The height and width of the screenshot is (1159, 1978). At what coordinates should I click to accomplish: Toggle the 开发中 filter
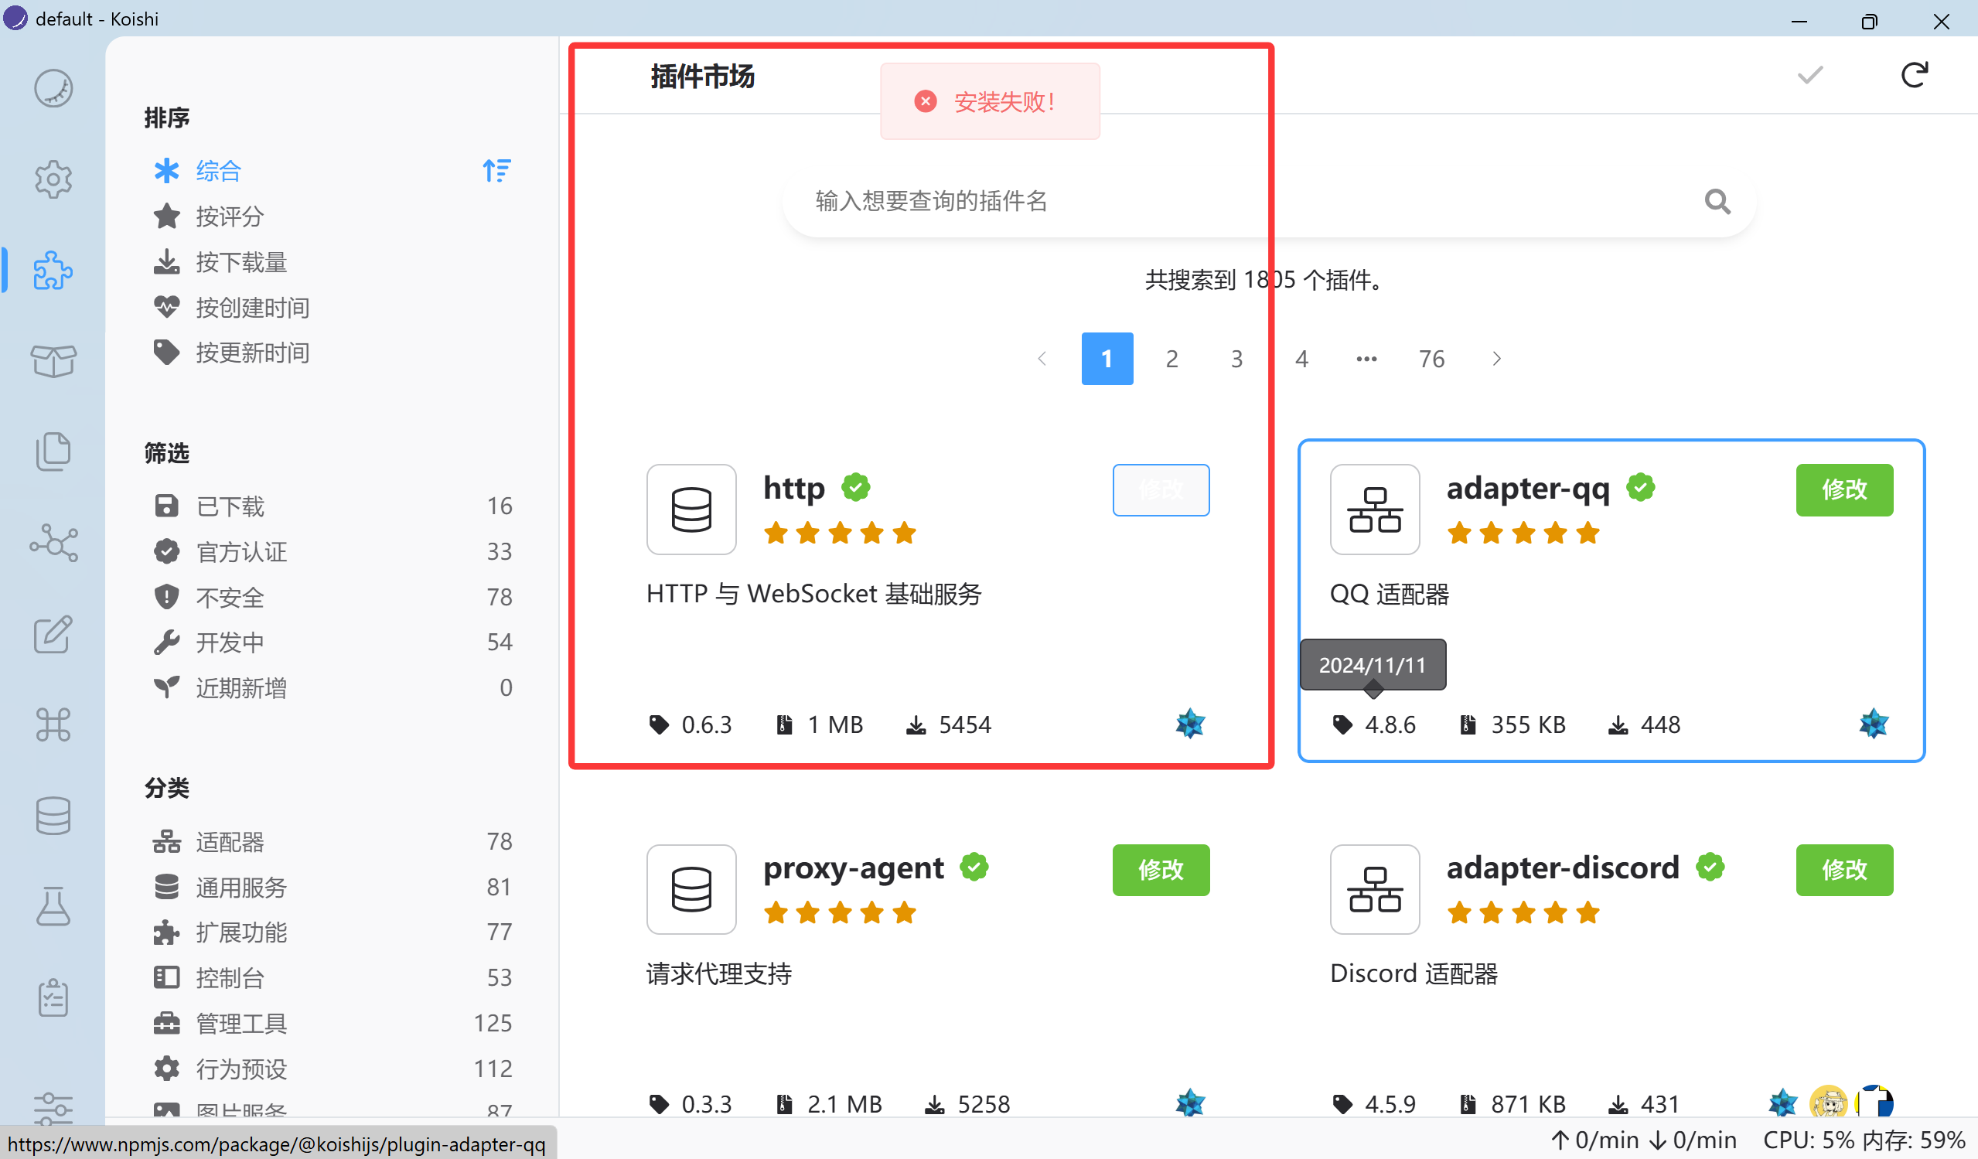pos(332,642)
